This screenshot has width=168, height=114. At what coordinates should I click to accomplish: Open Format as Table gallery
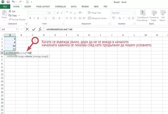tap(154, 16)
